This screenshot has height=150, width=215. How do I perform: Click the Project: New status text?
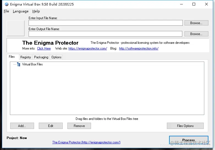coord(17,138)
